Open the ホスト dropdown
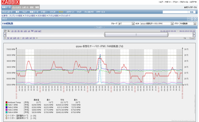 157,24
